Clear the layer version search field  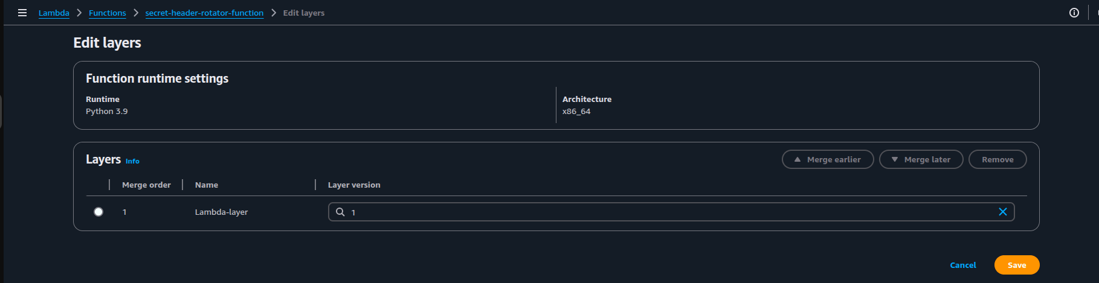click(1002, 212)
